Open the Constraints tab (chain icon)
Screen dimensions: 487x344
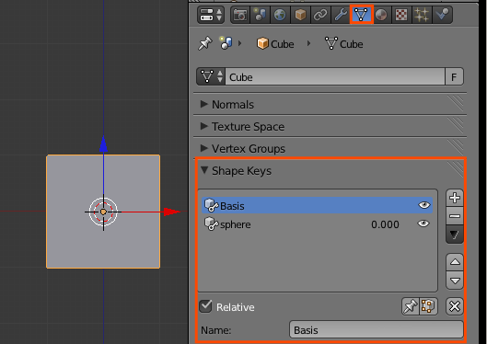coord(320,15)
